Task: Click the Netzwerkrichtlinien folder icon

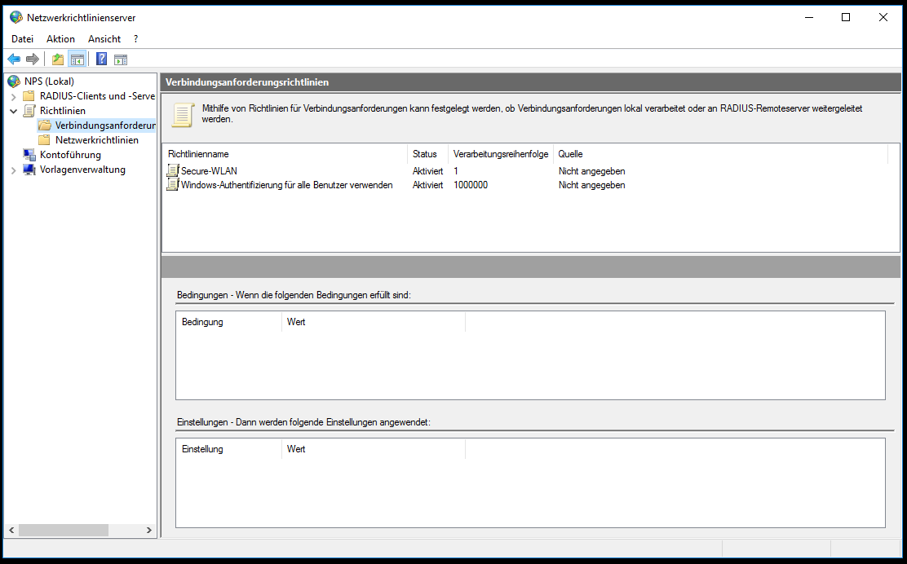Action: (x=45, y=140)
